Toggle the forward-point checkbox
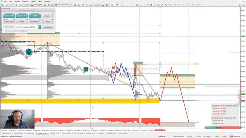Screen dimensions: 246x138 pos(4,31)
